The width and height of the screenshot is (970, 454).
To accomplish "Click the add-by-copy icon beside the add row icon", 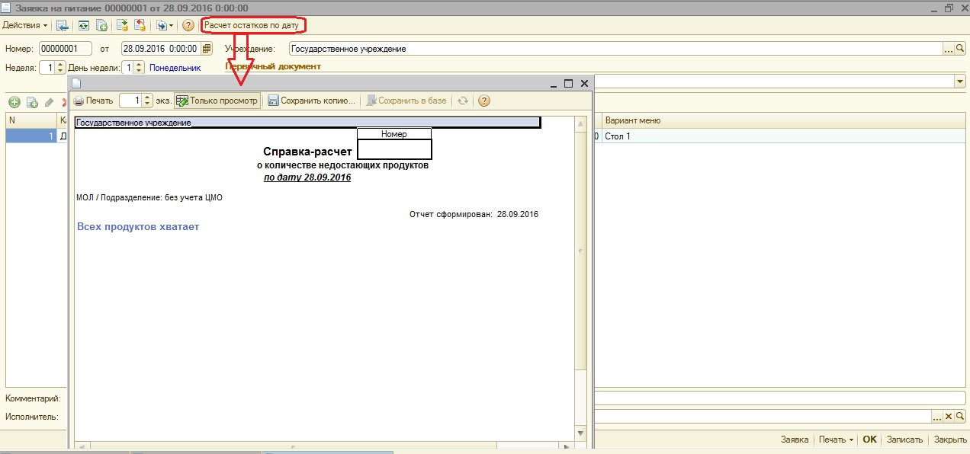I will point(32,102).
